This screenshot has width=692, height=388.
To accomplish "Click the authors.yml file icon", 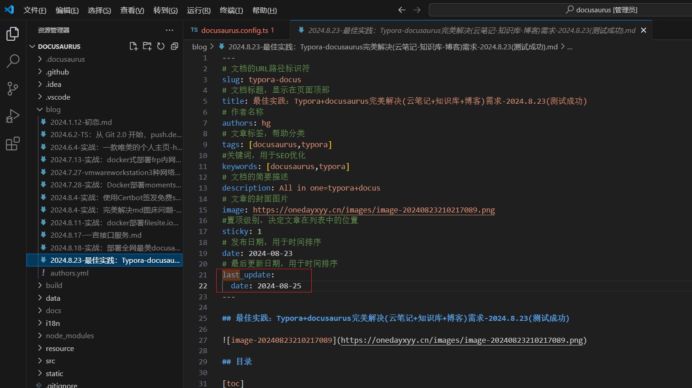I will [x=43, y=273].
